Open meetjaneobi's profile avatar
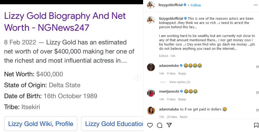Image resolution: width=259 pixels, height=132 pixels. point(151,93)
